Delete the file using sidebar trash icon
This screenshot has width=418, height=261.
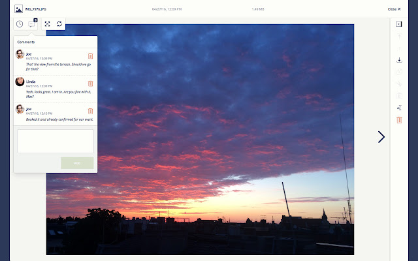(x=399, y=120)
